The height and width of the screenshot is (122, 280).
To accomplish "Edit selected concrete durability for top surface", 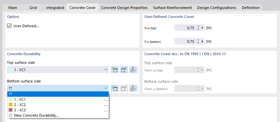I will point(124,70).
